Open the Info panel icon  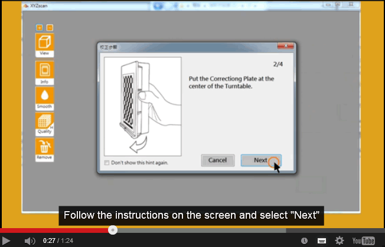44,73
